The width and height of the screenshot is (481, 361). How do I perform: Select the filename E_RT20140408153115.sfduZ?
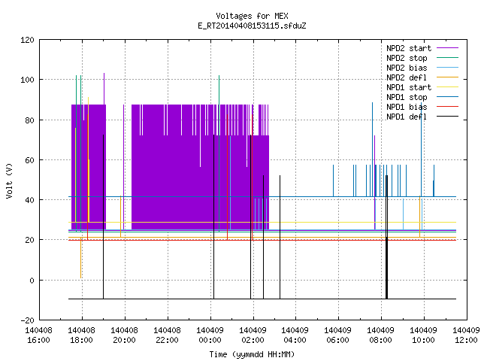pyautogui.click(x=252, y=26)
